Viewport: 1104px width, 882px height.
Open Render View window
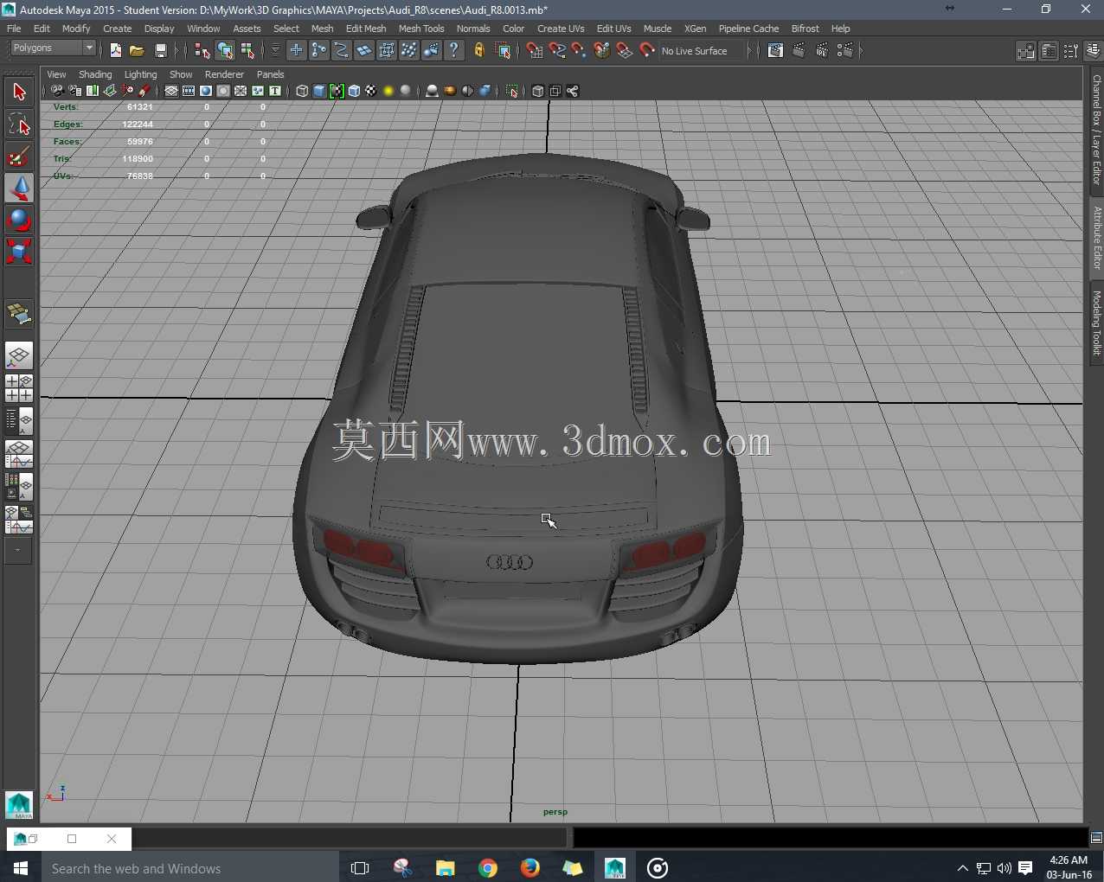coord(776,51)
